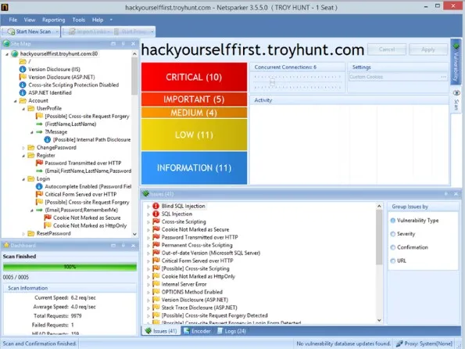465x349 pixels.
Task: Expand the Cookie Not Marked as Secure issue
Action: (148, 229)
